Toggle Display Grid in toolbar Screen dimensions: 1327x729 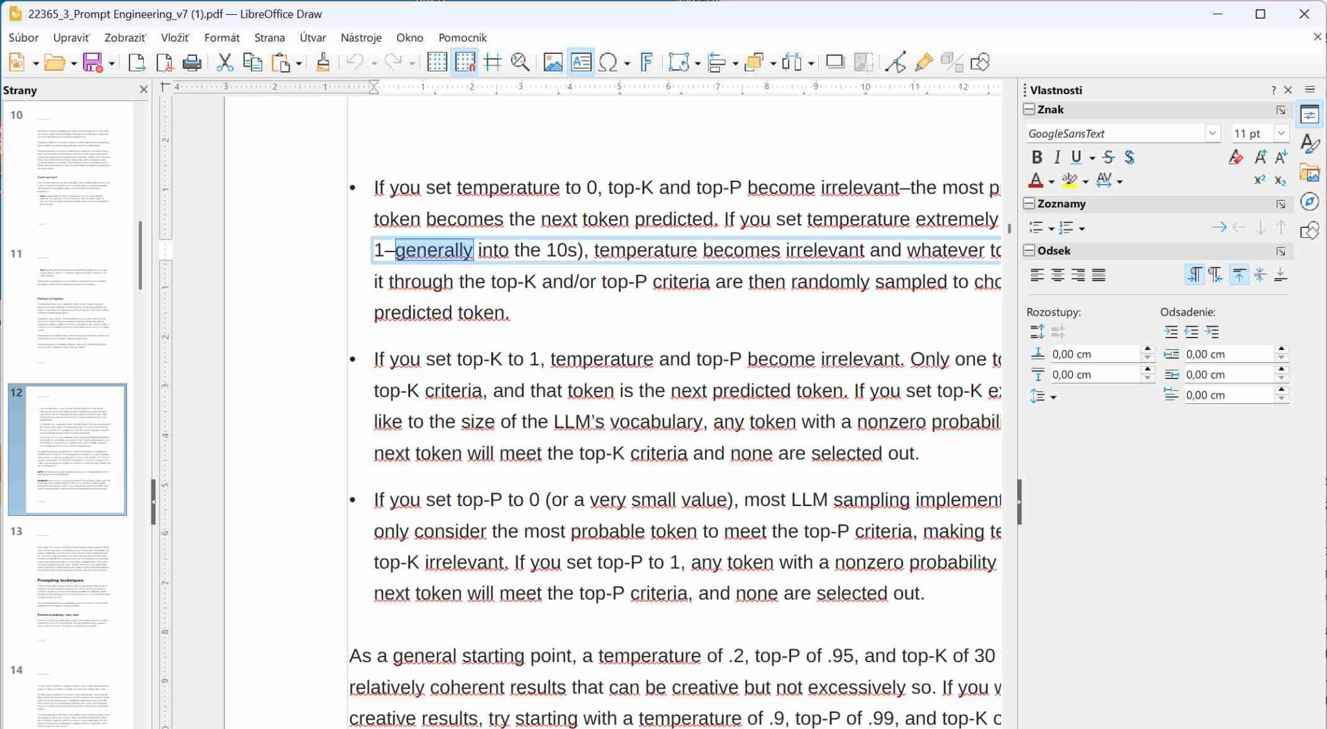click(x=437, y=62)
